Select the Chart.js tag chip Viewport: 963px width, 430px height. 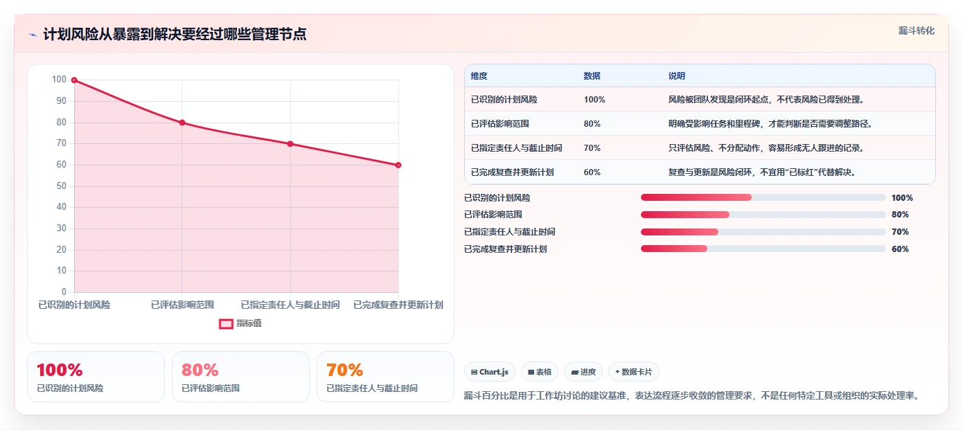click(490, 372)
